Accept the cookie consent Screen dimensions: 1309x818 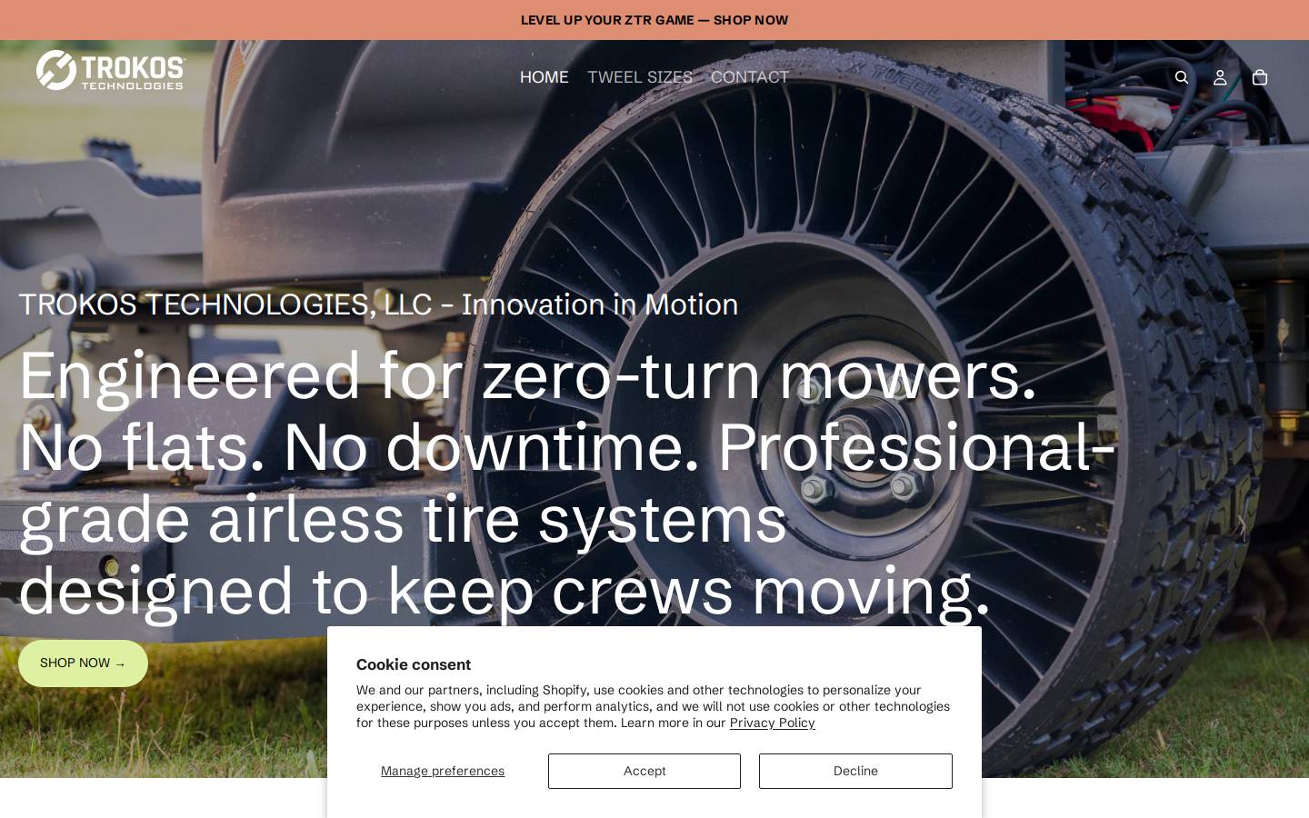tap(645, 771)
